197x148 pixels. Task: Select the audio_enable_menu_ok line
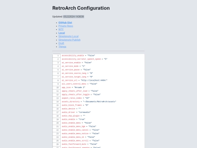(78, 137)
